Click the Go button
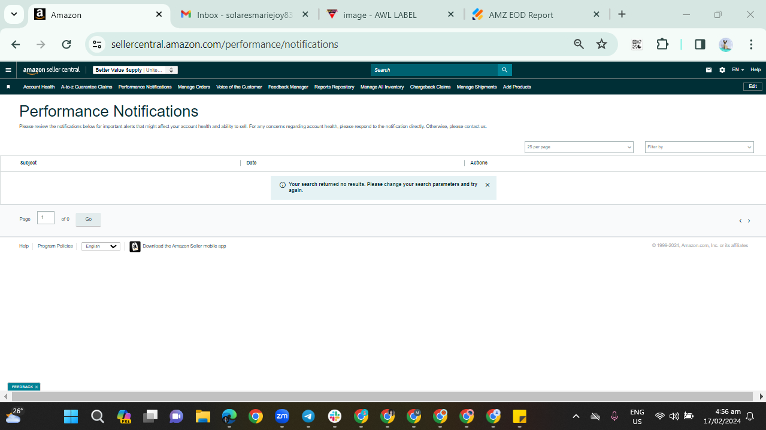766x430 pixels. click(x=89, y=219)
